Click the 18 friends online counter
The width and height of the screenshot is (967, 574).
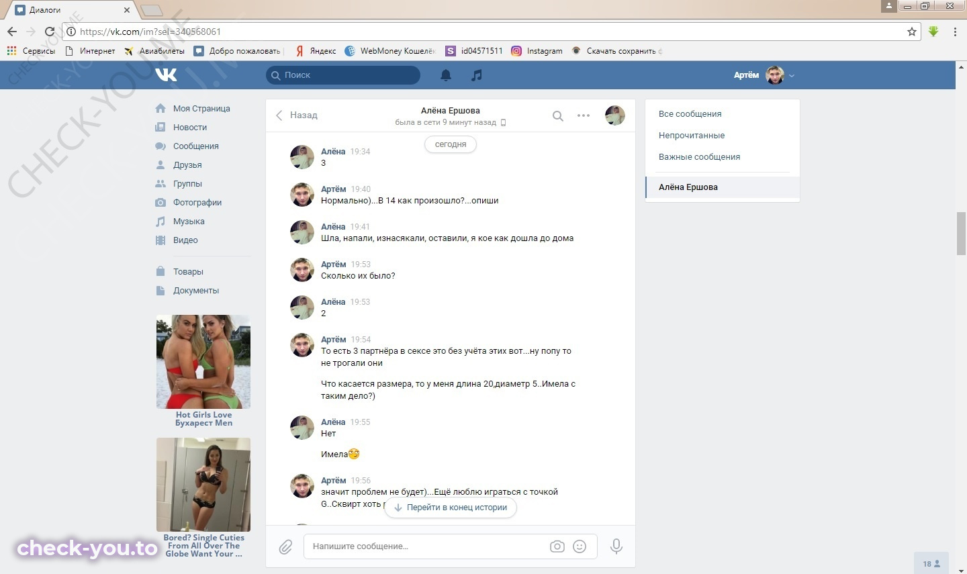(x=931, y=563)
